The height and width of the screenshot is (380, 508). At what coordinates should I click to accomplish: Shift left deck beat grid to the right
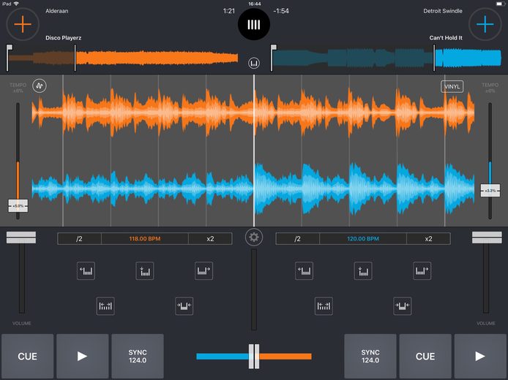click(203, 270)
